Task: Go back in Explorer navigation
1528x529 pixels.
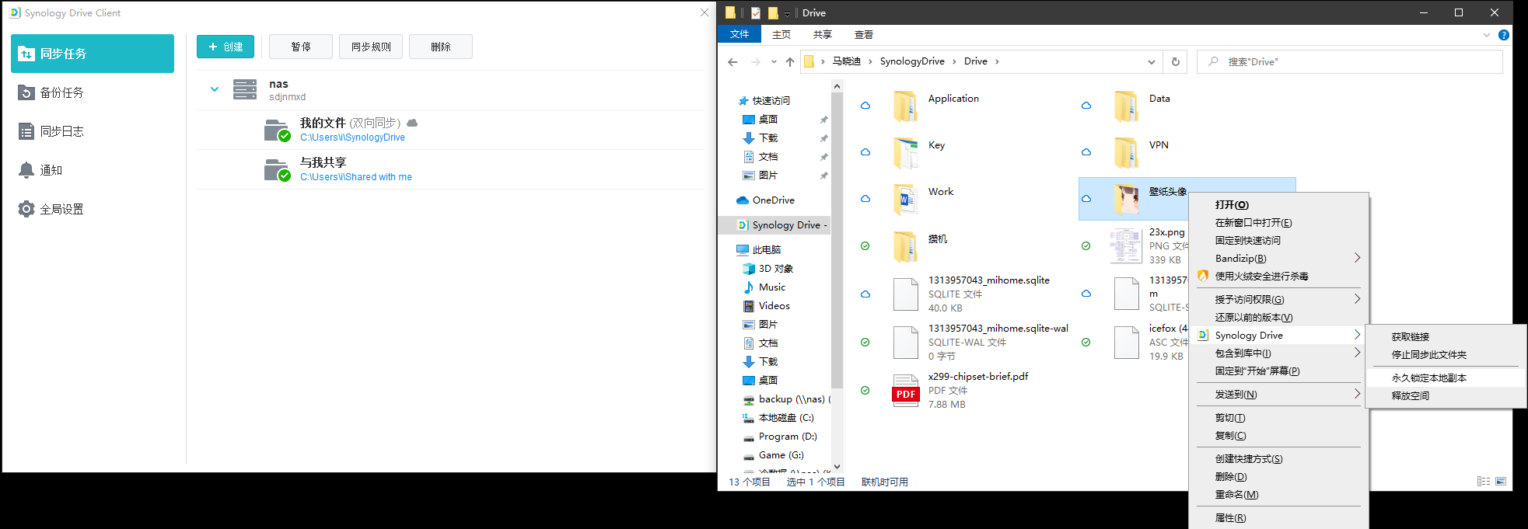Action: pos(733,61)
